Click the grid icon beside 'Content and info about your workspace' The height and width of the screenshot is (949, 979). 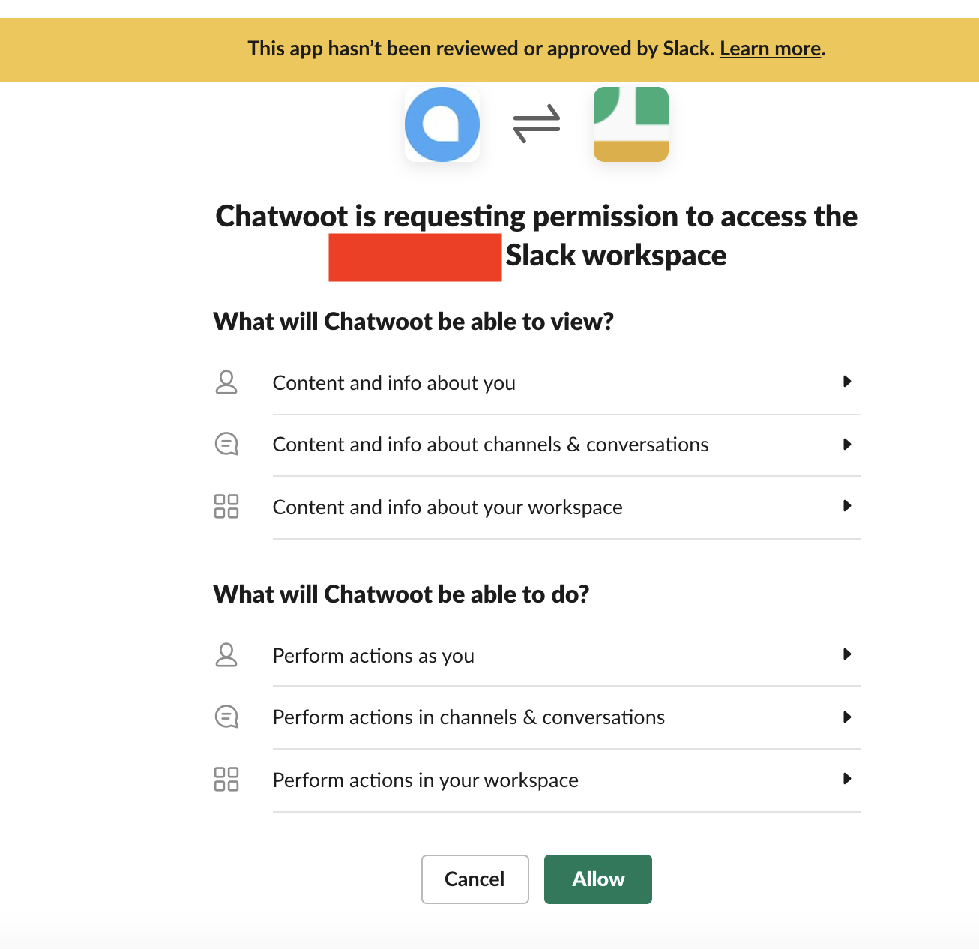pyautogui.click(x=226, y=506)
